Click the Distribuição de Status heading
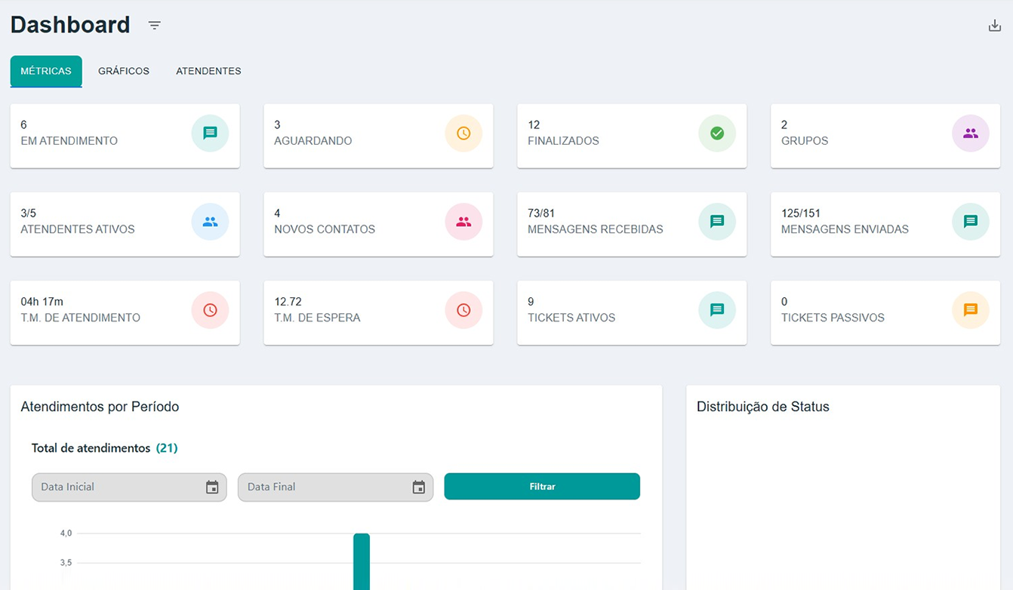Image resolution: width=1013 pixels, height=590 pixels. point(763,407)
